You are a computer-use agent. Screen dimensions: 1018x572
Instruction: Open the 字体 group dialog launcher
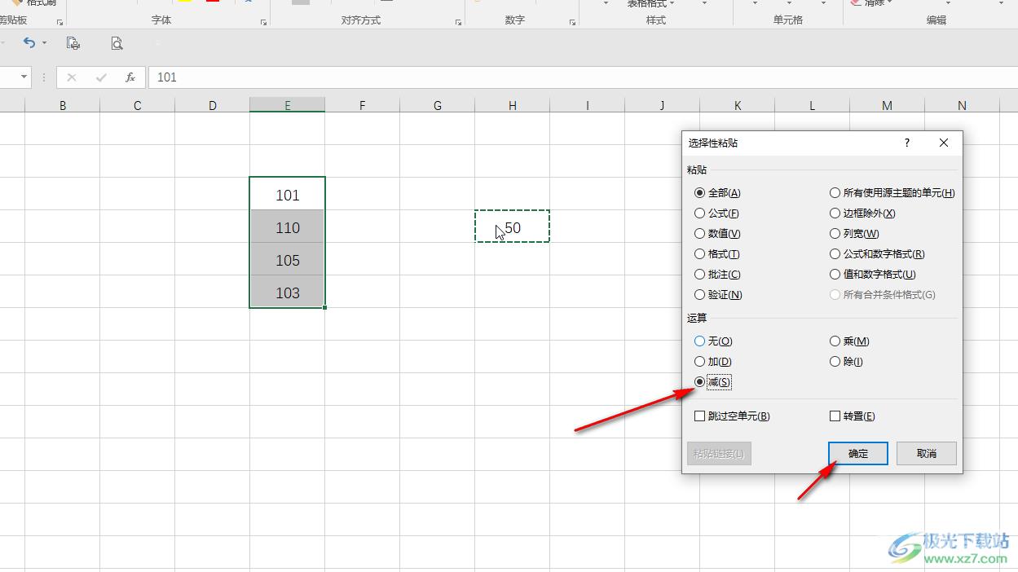click(x=263, y=22)
